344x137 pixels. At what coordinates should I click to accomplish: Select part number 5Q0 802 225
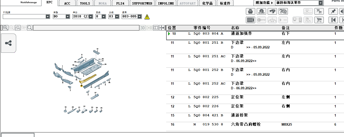pyautogui.click(x=206, y=97)
